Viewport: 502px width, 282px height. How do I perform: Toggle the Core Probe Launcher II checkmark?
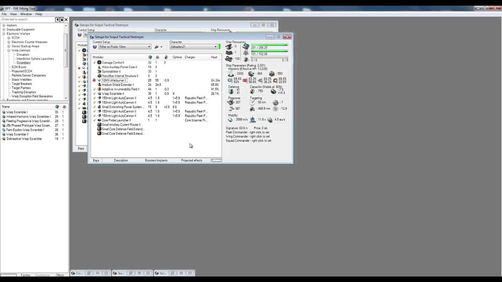94,120
